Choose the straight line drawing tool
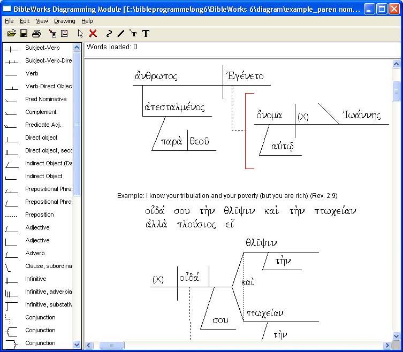Viewport: 403px width, 352px height. tap(120, 33)
